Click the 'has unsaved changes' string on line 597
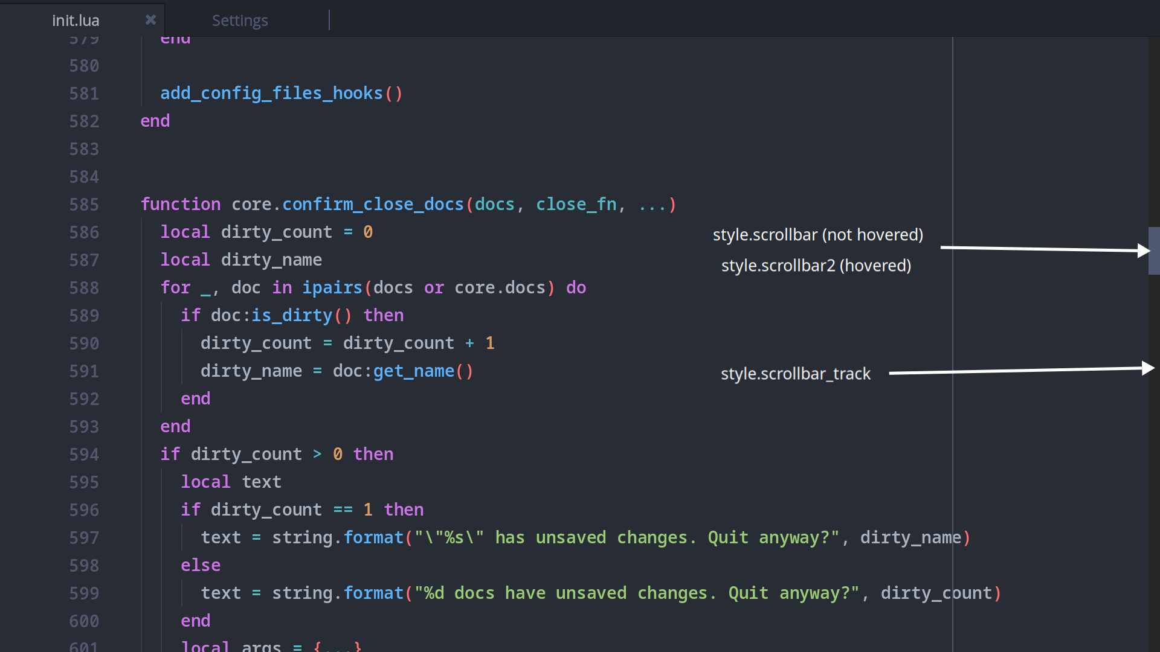The image size is (1160, 652). [627, 538]
